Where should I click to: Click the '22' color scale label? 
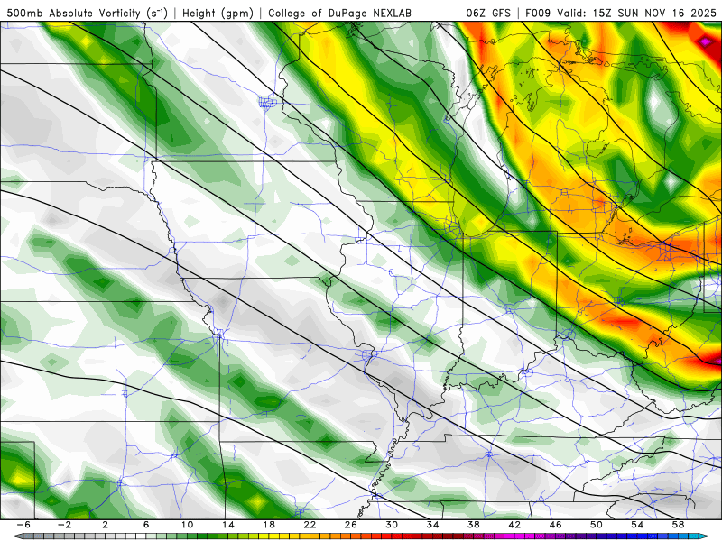click(x=310, y=525)
